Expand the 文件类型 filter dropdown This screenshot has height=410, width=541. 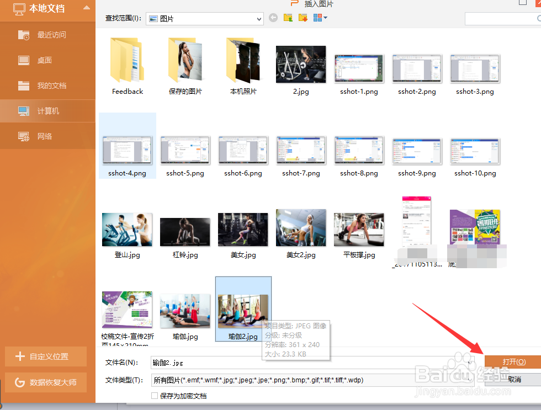tap(469, 380)
